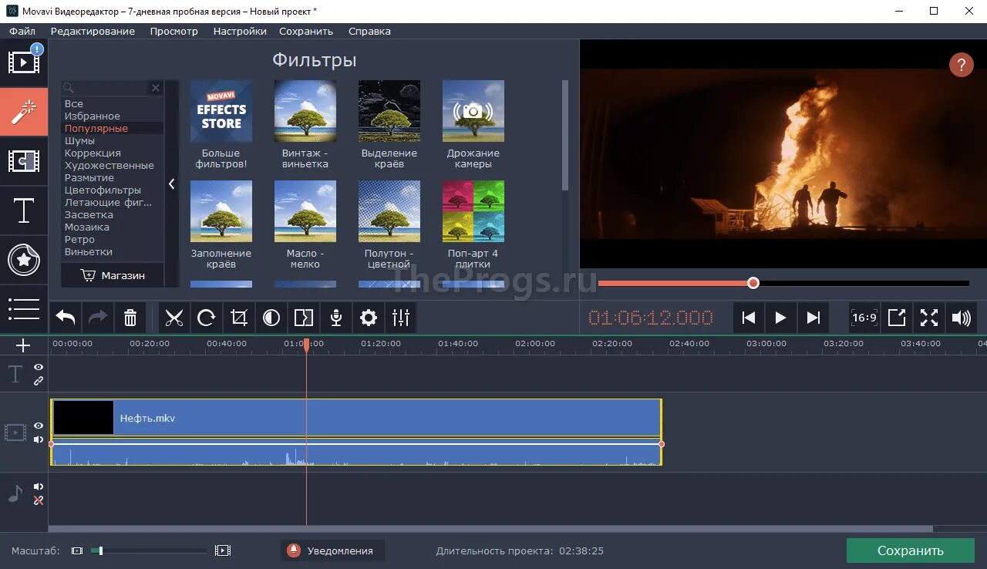Open the Stickers star panel
This screenshot has height=569, width=987.
[x=24, y=261]
